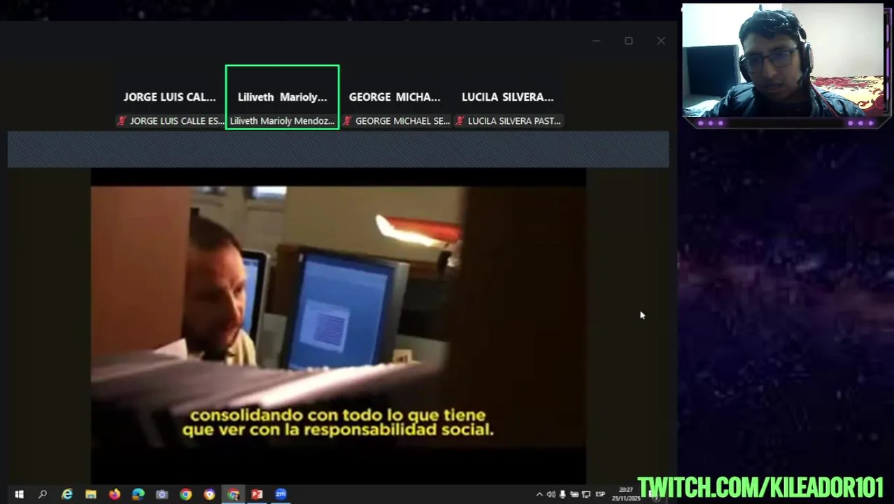This screenshot has height=504, width=894.
Task: Open File Explorer from the taskbar
Action: tap(91, 494)
